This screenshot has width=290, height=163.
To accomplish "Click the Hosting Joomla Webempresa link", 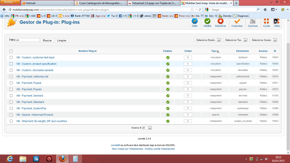I will point(159,149).
